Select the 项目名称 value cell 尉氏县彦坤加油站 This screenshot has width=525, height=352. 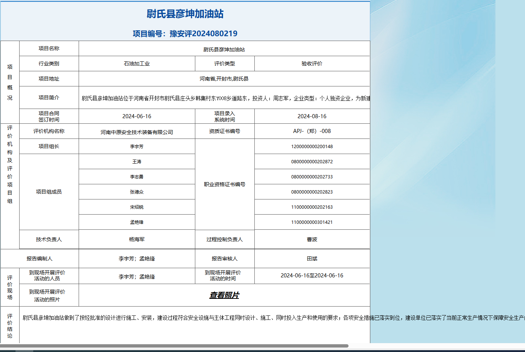(x=224, y=49)
